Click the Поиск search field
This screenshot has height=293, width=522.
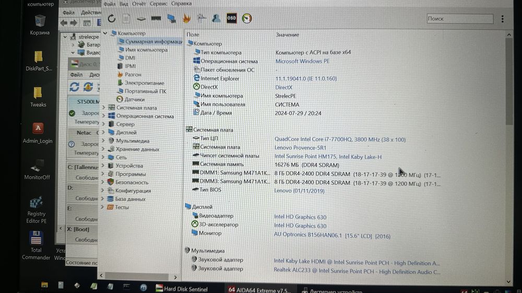(460, 19)
